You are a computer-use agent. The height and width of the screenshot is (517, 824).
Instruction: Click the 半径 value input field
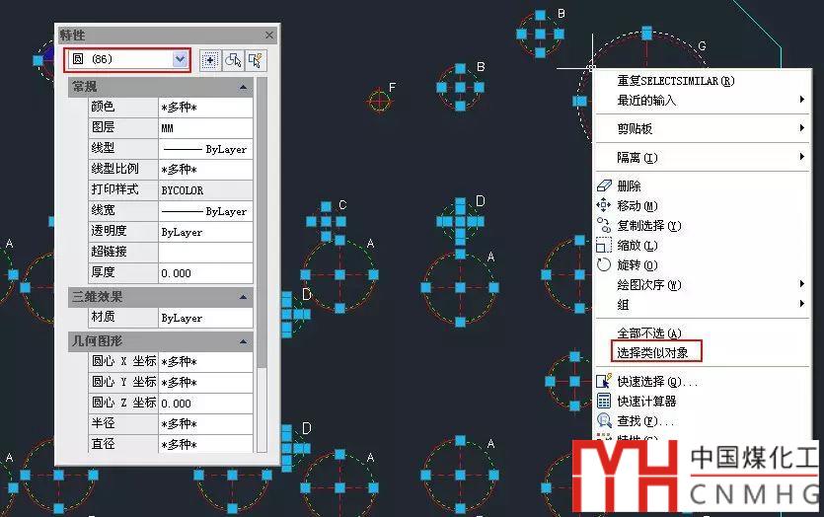tap(205, 424)
